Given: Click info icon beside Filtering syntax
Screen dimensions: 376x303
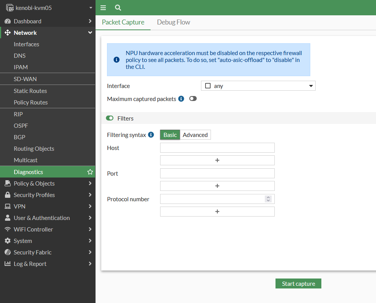Looking at the screenshot, I should (x=151, y=135).
